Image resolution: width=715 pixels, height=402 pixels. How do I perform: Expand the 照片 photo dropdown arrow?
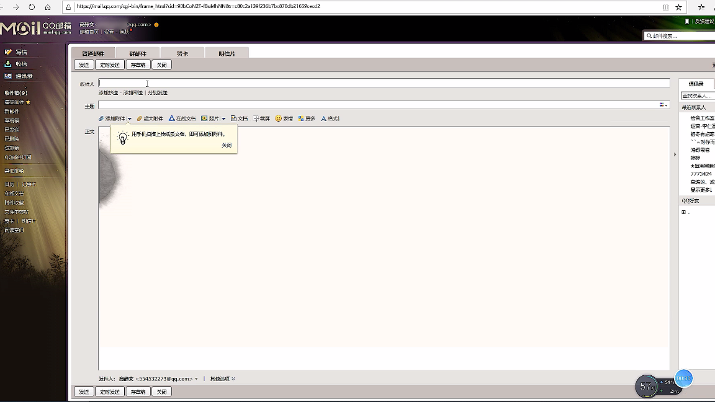point(223,119)
